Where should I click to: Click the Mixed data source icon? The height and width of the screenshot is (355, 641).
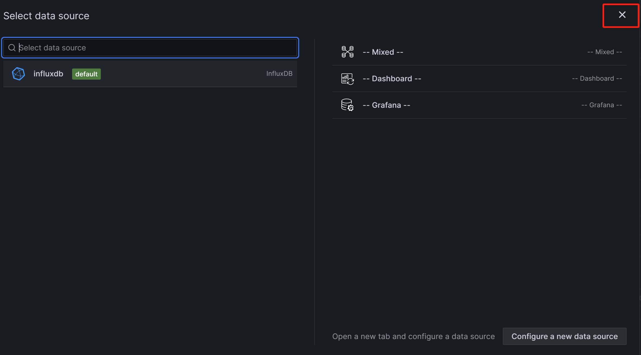347,52
